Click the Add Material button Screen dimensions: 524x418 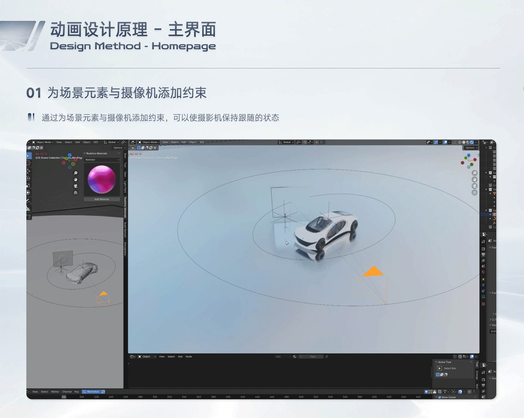[102, 199]
